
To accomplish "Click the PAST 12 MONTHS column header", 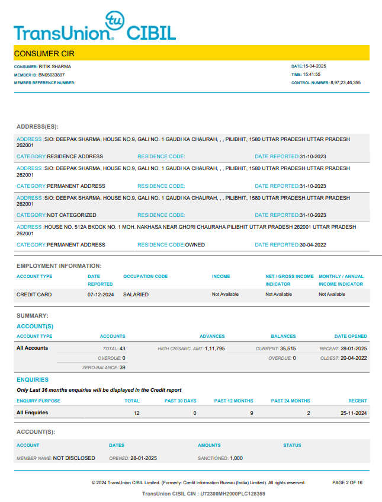I will click(235, 401).
